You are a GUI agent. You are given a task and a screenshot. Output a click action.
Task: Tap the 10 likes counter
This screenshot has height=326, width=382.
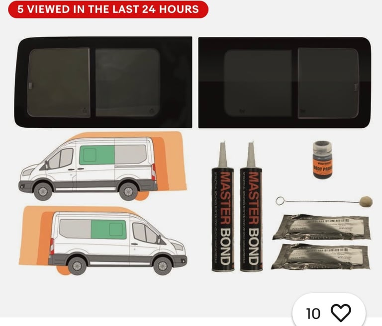tap(313, 314)
